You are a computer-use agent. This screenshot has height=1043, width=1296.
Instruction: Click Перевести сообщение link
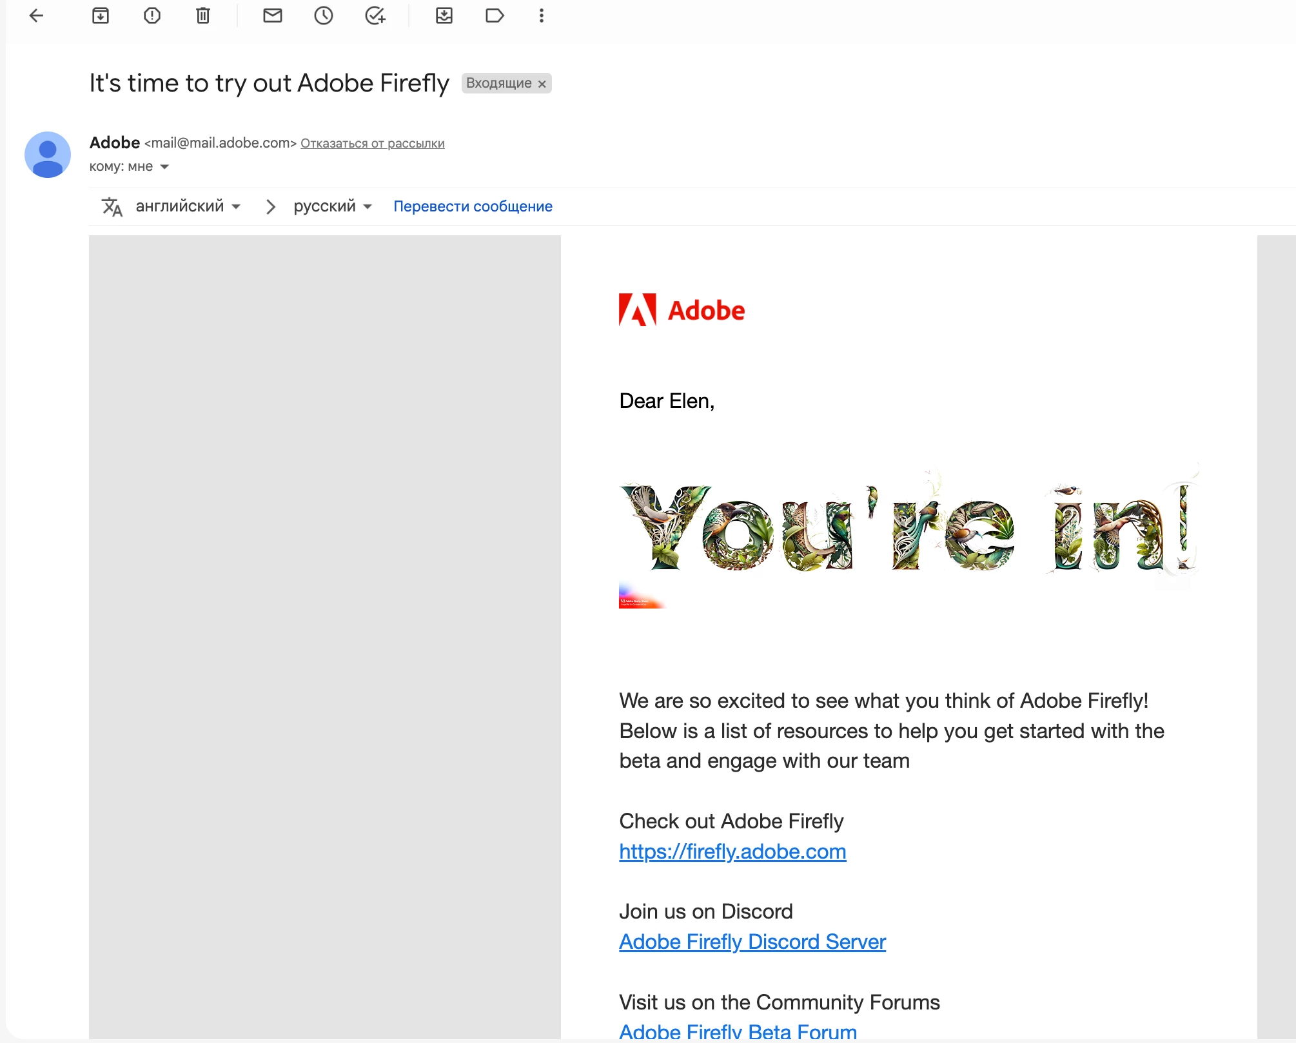click(473, 206)
